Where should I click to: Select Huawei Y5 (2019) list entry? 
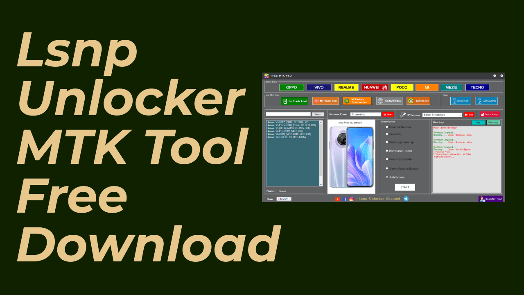(288, 128)
